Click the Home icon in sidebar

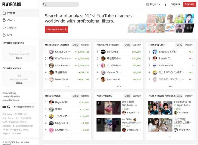[x=4, y=13]
